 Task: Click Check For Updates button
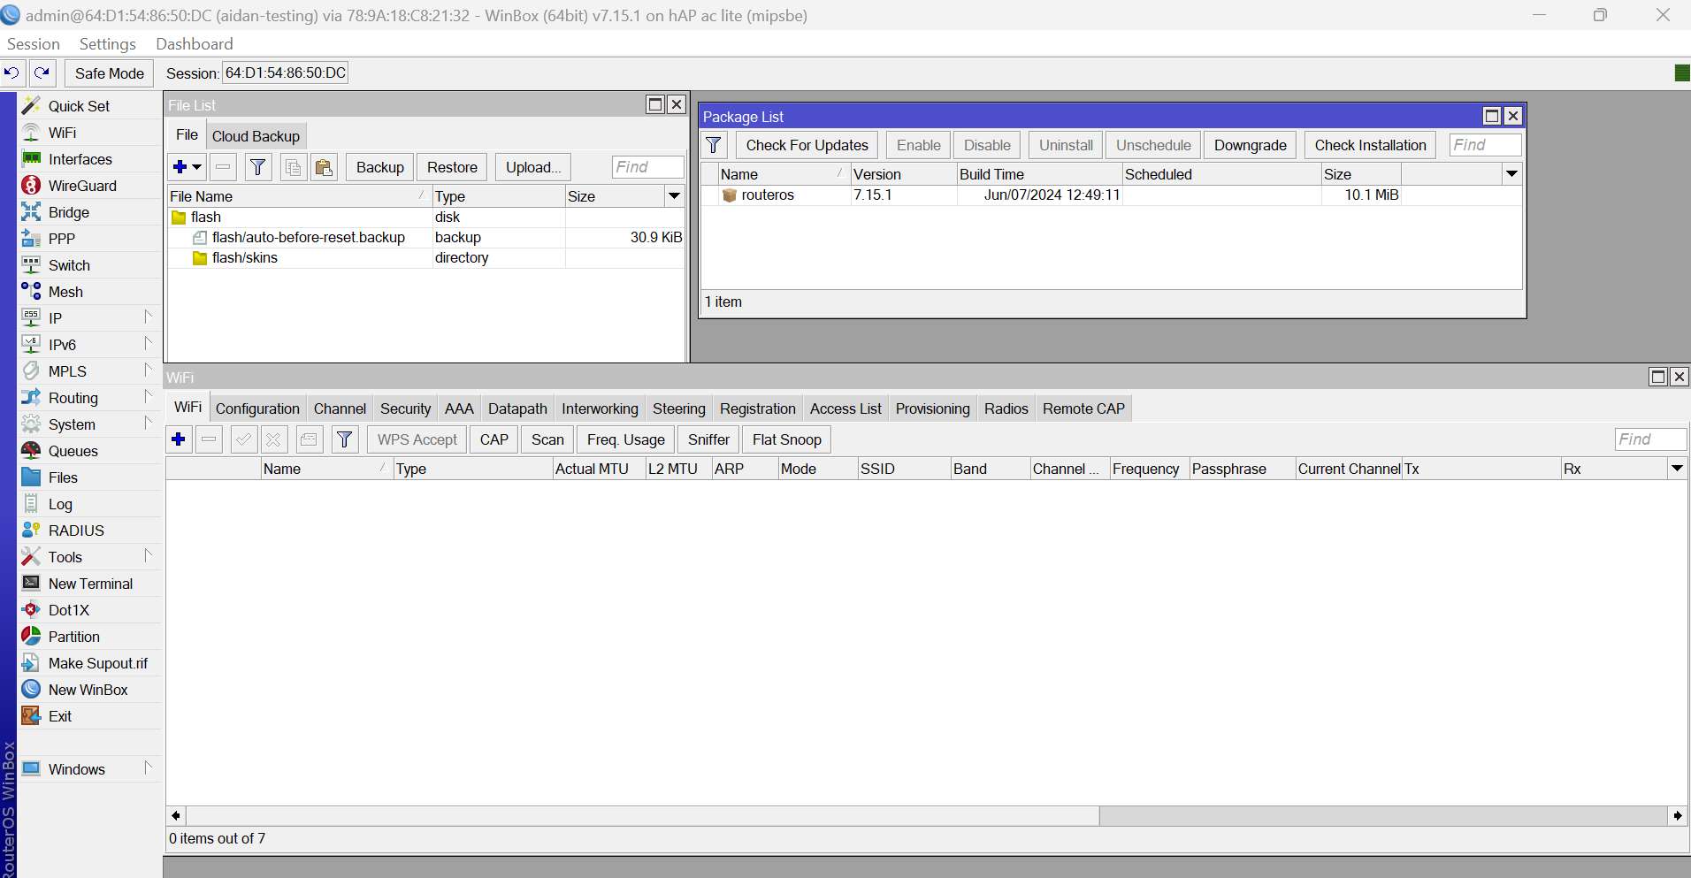(807, 145)
